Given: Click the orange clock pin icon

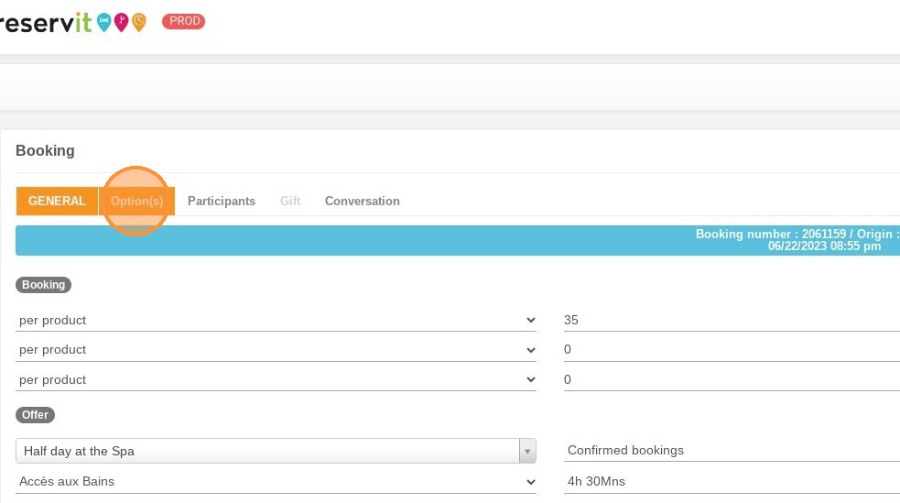Looking at the screenshot, I should [139, 22].
